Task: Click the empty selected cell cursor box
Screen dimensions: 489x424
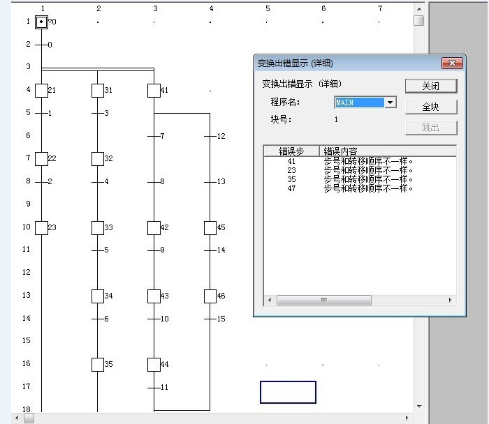Action: [x=288, y=392]
